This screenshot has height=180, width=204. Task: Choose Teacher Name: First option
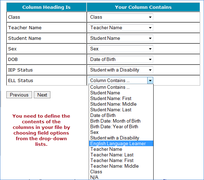(x=121, y=160)
